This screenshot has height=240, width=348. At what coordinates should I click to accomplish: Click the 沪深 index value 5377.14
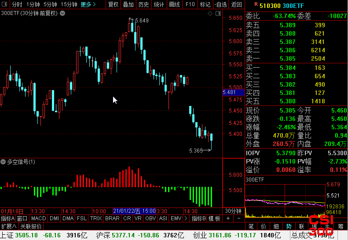tap(123, 235)
